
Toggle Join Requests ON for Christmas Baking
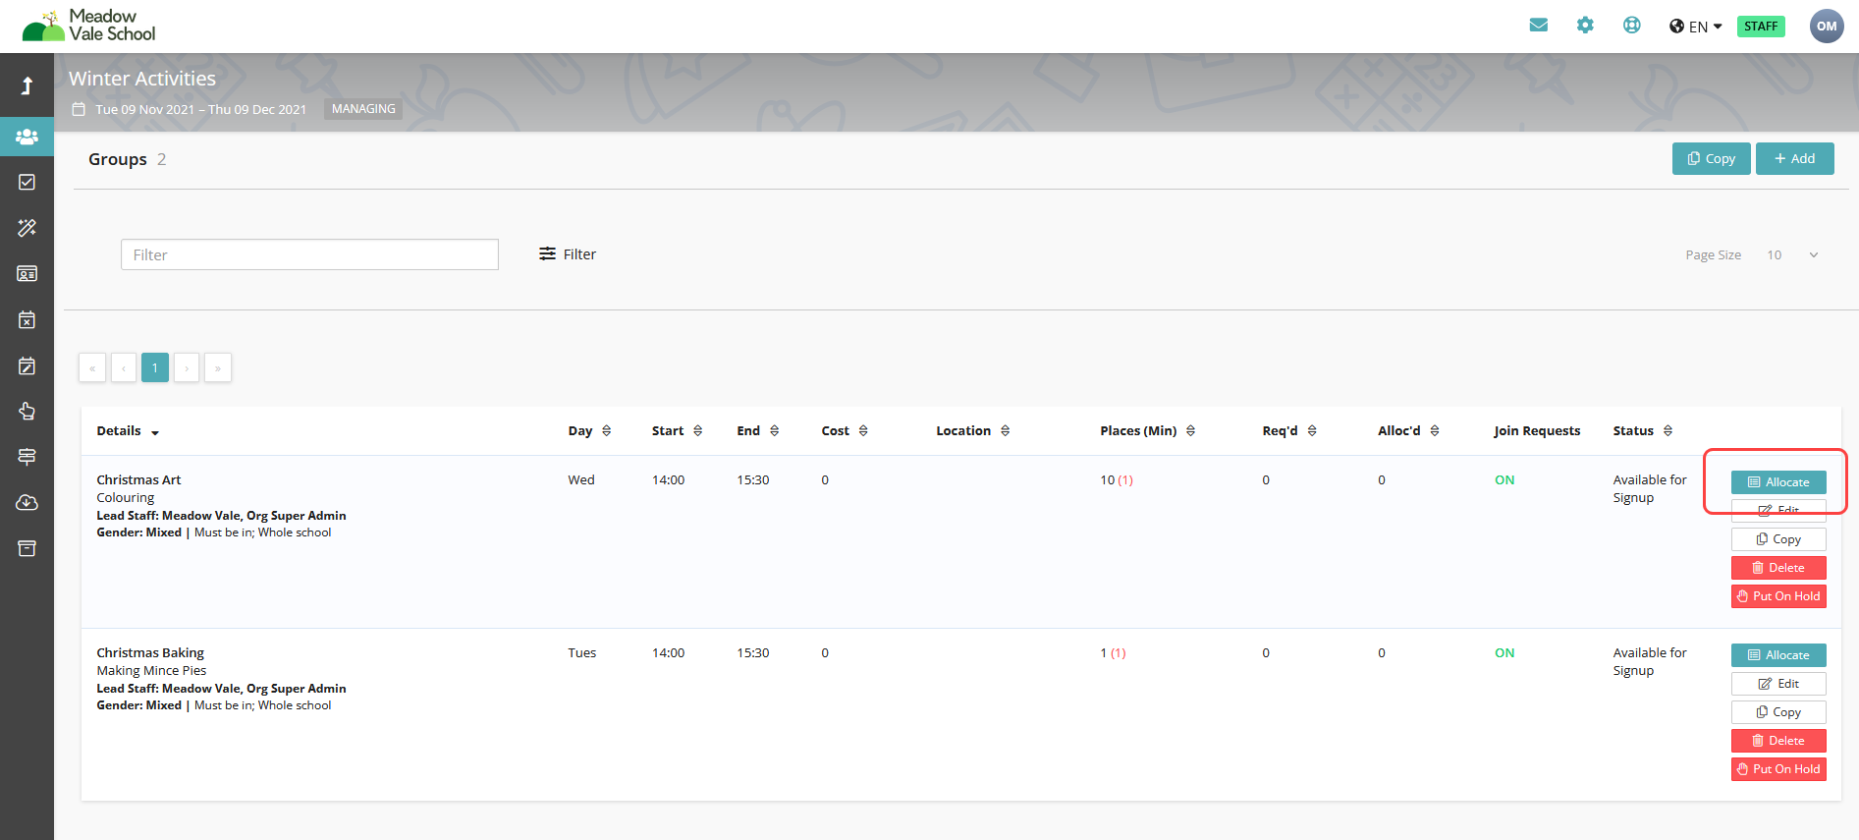pos(1504,653)
